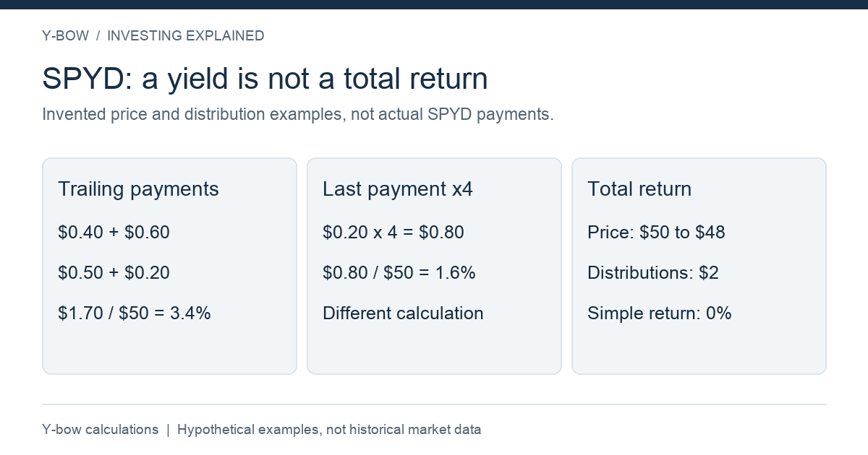Click the 'Different calculation' text
This screenshot has height=455, width=868.
click(403, 313)
